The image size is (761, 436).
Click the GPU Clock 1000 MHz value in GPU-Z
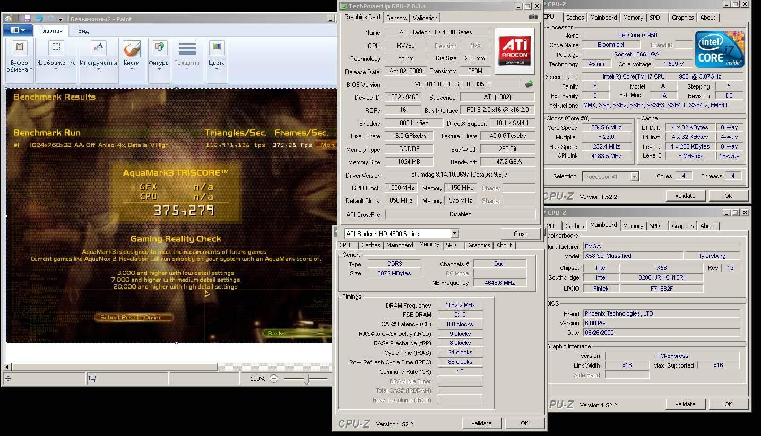(x=401, y=188)
